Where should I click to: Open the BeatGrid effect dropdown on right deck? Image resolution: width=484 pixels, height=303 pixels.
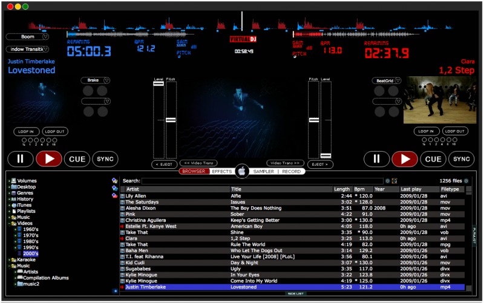tap(398, 80)
